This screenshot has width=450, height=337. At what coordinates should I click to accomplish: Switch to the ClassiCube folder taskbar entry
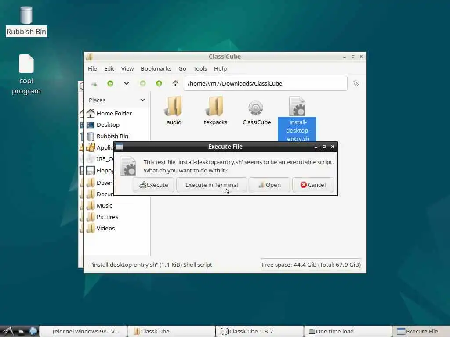(171, 332)
